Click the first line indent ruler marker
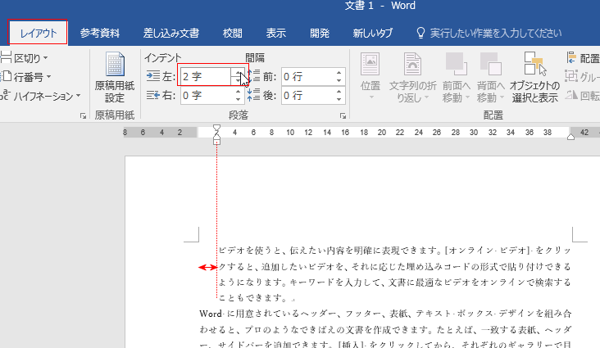600x348 pixels. click(217, 128)
